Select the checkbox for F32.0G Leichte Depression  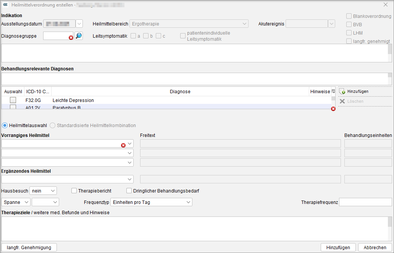pos(13,100)
